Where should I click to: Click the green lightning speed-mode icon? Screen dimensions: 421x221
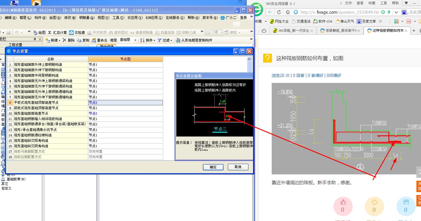pos(389,12)
